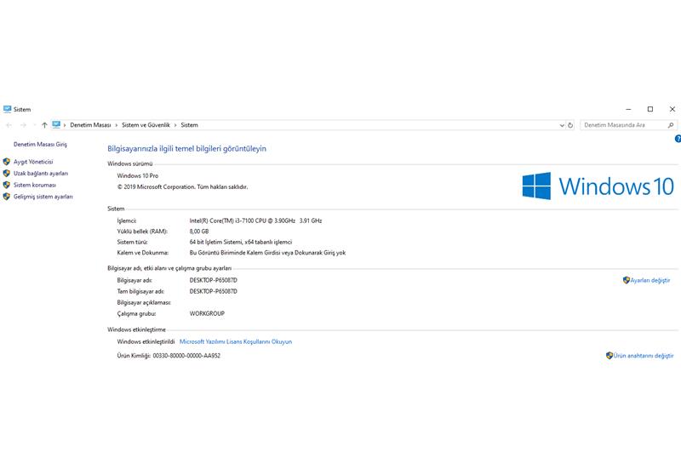Click the 64 bit İşletim Sistemi value
Viewport: 681px width, 475px height.
241,242
